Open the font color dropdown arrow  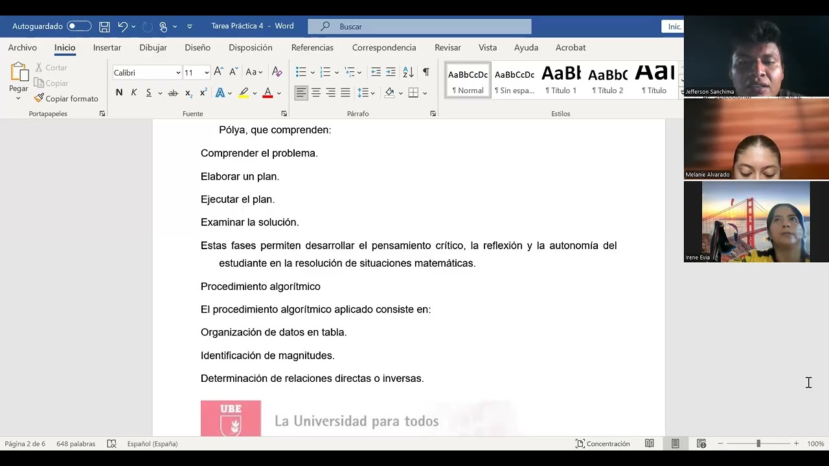[x=278, y=93]
